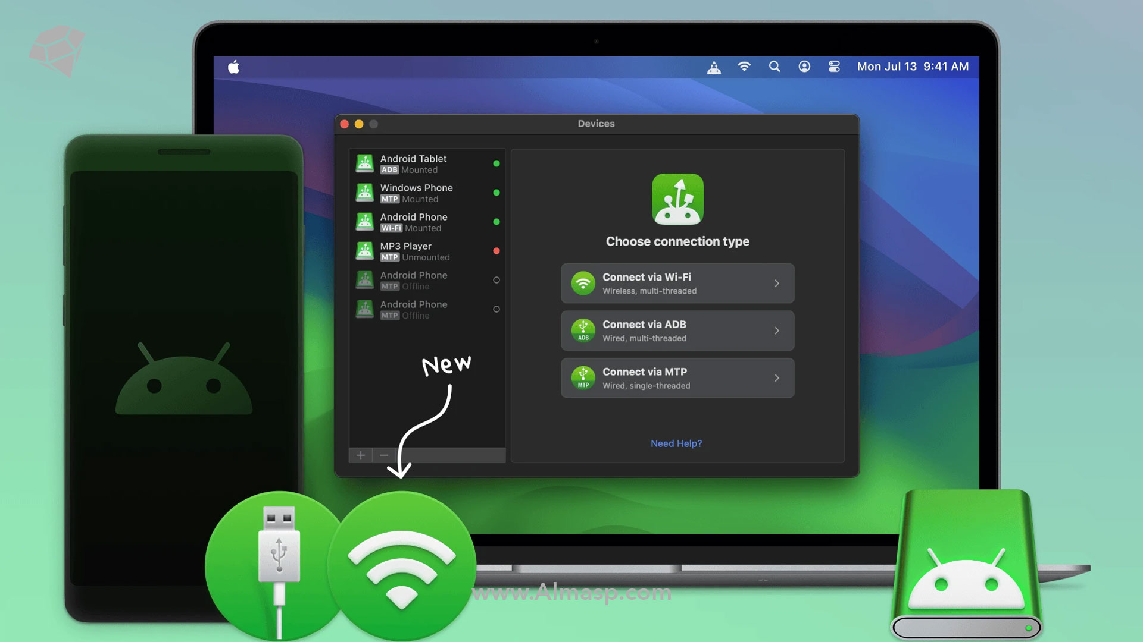Select Windows Phone MTP device
The height and width of the screenshot is (642, 1143).
coord(427,193)
